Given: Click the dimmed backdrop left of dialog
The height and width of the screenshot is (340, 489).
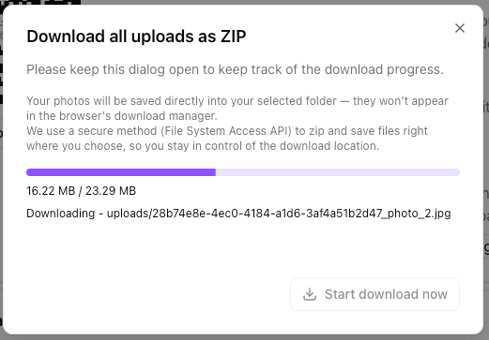Looking at the screenshot, I should [x=1, y=187].
